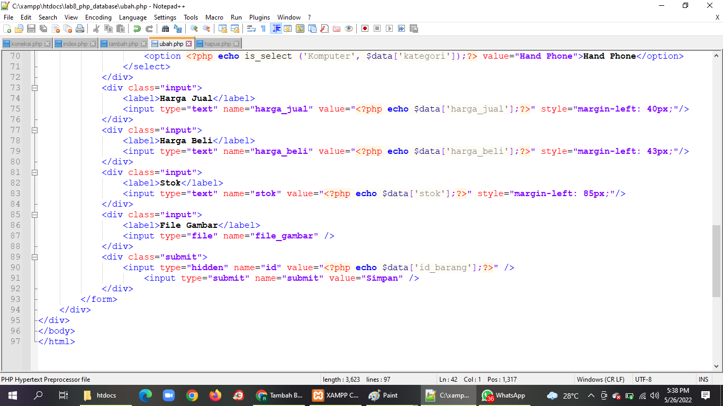Image resolution: width=723 pixels, height=406 pixels.
Task: Close the index.php tab with its X
Action: [93, 44]
